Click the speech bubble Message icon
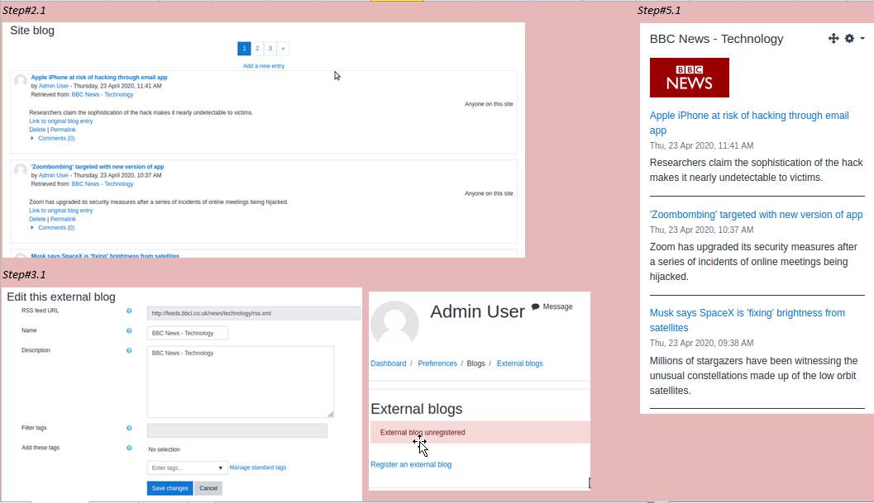The width and height of the screenshot is (874, 503). 536,306
